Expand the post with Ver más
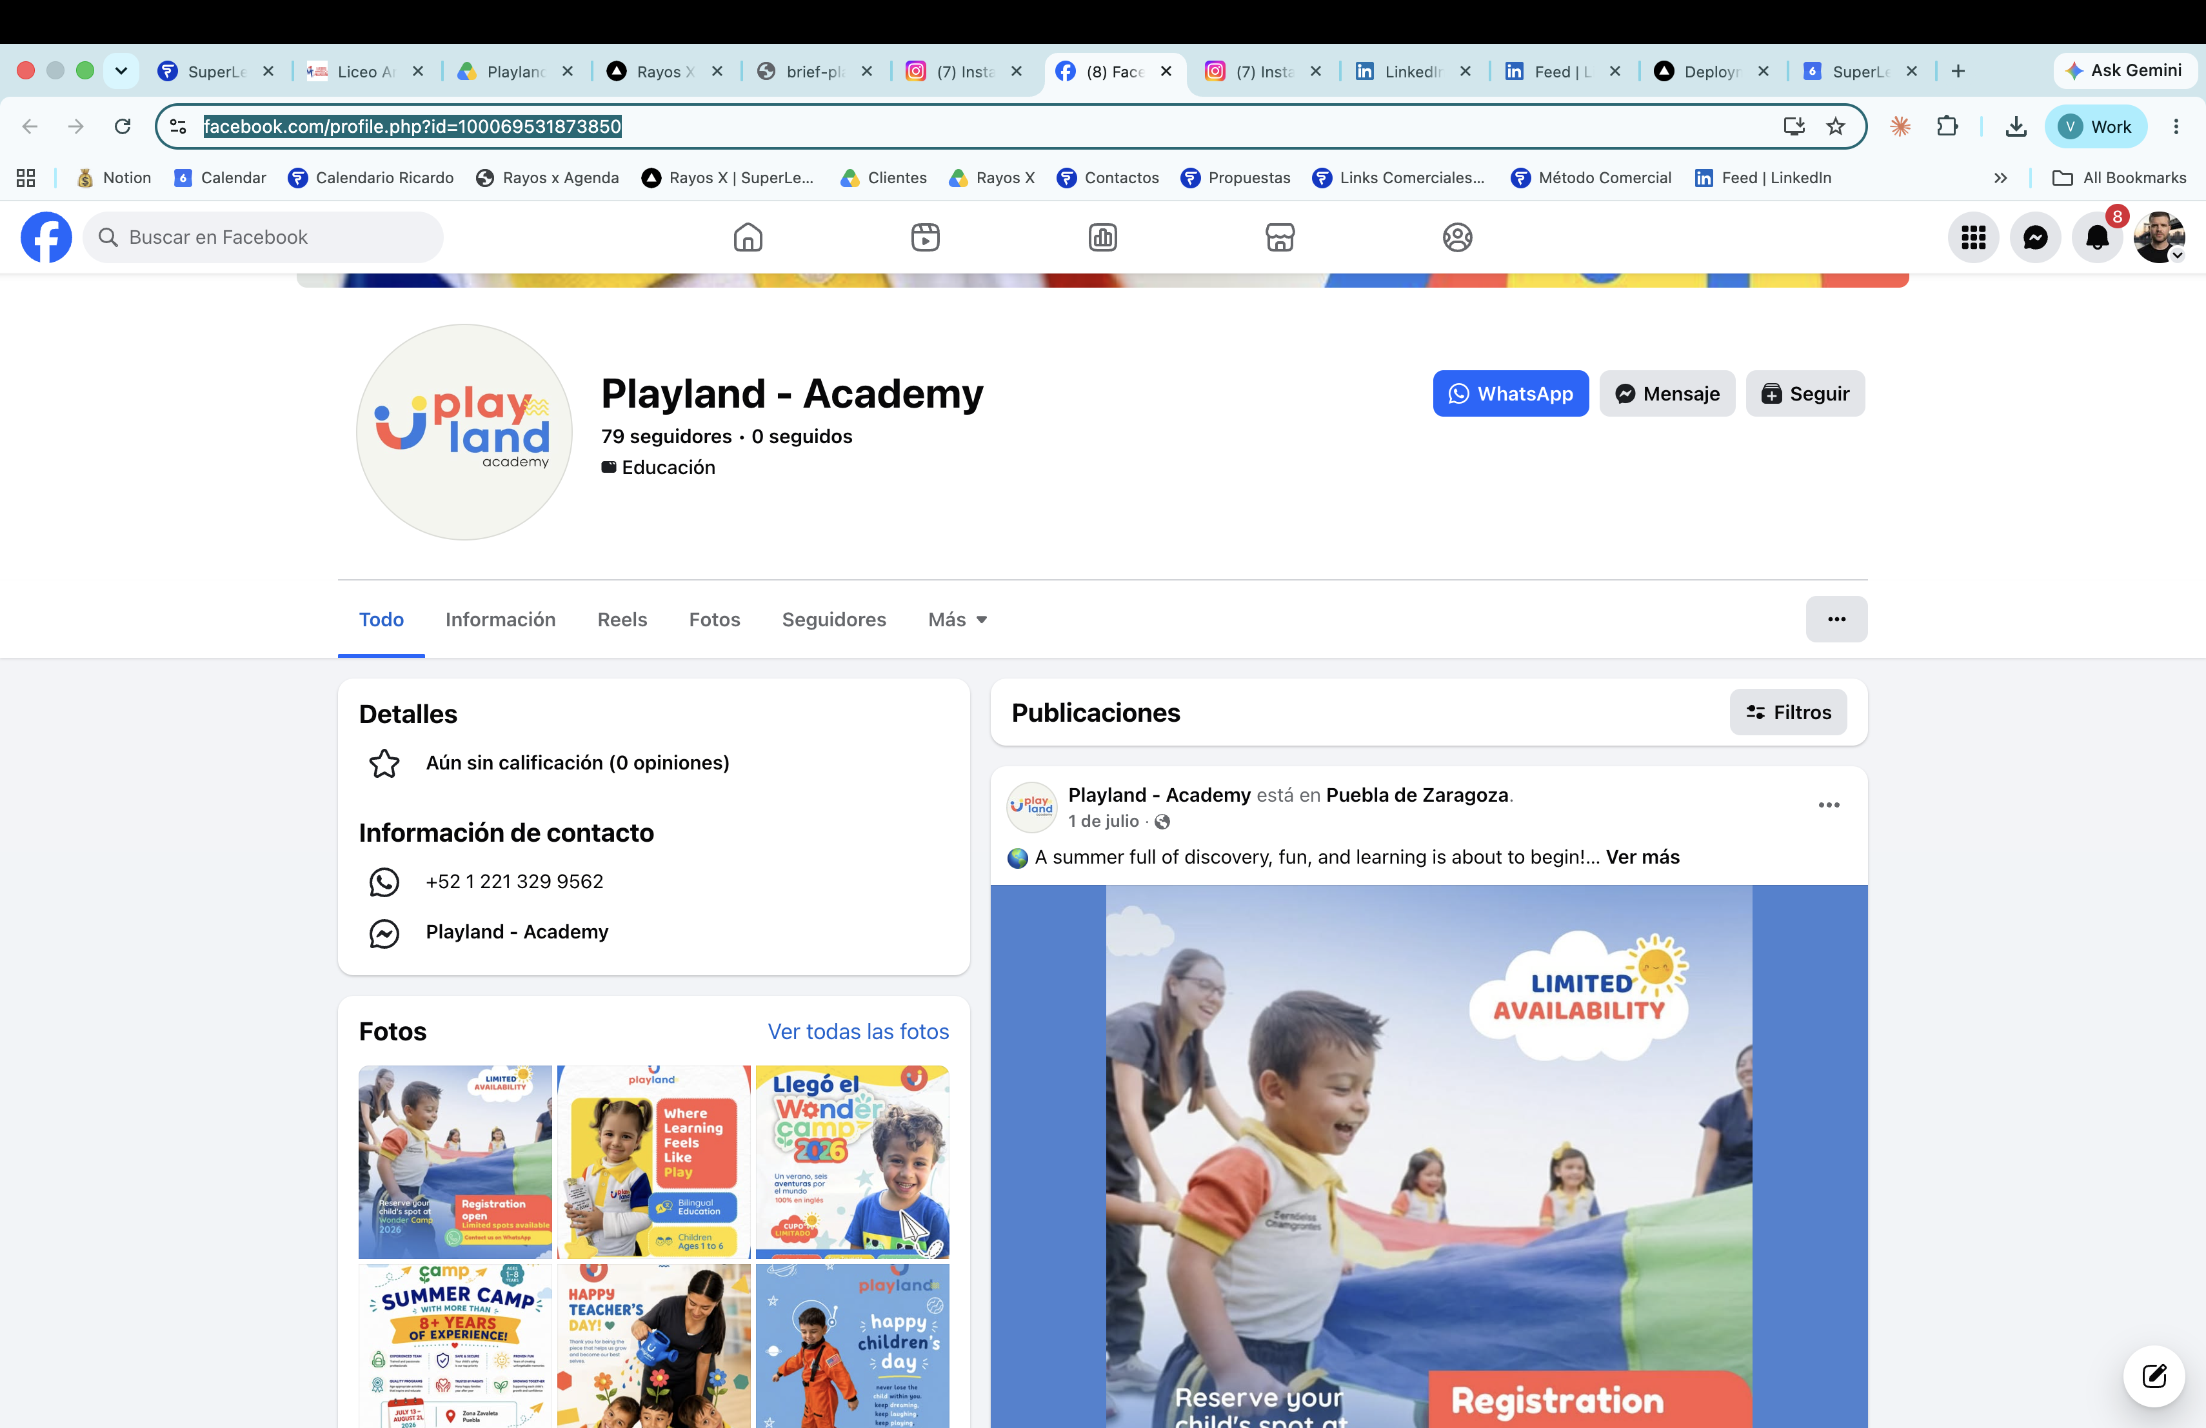This screenshot has height=1428, width=2206. 1642,857
